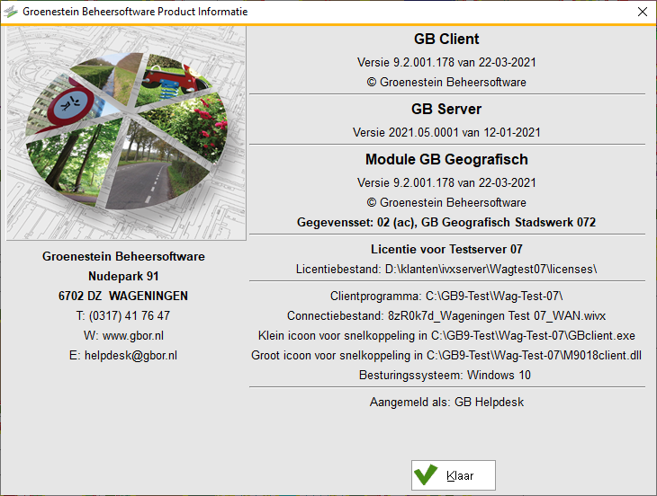
Task: Click the Clientprogramma path line
Action: pyautogui.click(x=446, y=297)
